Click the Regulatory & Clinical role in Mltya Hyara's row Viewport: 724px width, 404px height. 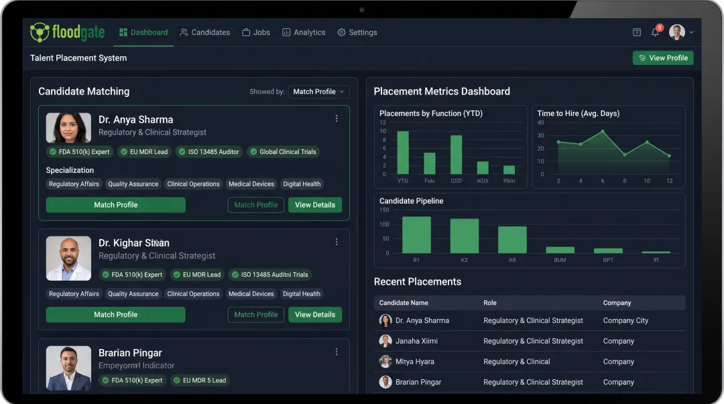click(517, 362)
